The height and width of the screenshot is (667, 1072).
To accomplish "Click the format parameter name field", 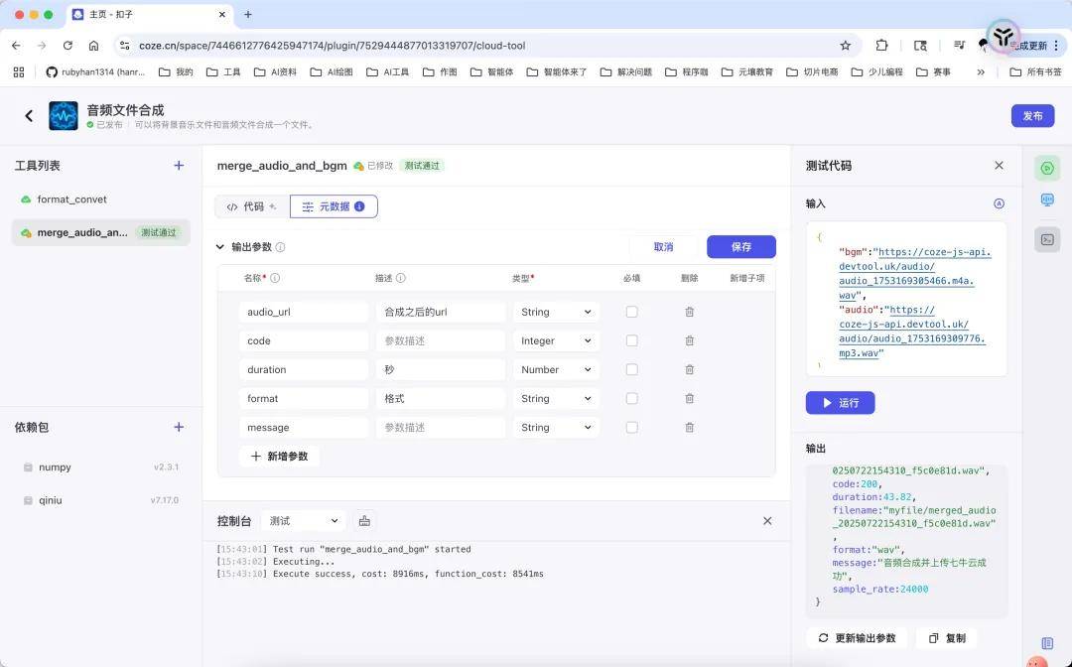I will point(303,398).
